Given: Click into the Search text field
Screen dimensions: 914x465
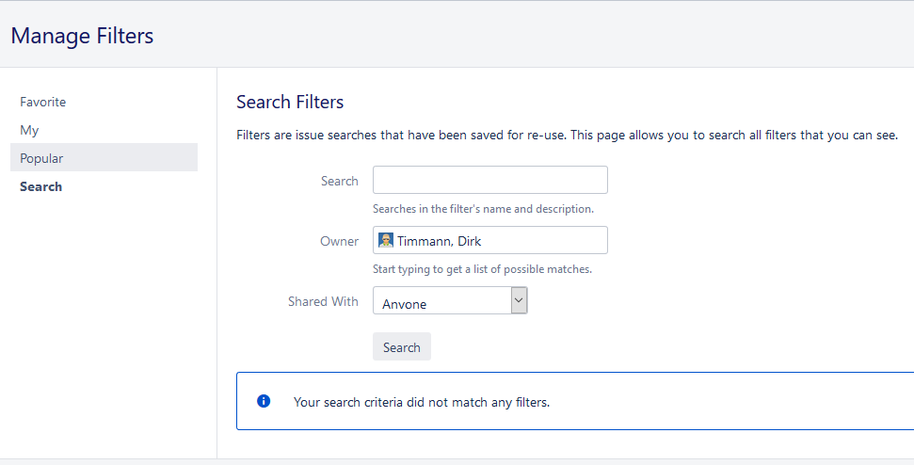Looking at the screenshot, I should 489,180.
